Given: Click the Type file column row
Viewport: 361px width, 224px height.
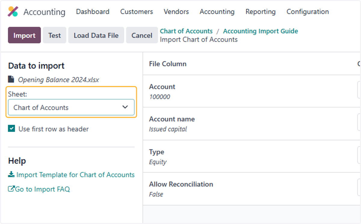Looking at the screenshot, I should pos(252,156).
